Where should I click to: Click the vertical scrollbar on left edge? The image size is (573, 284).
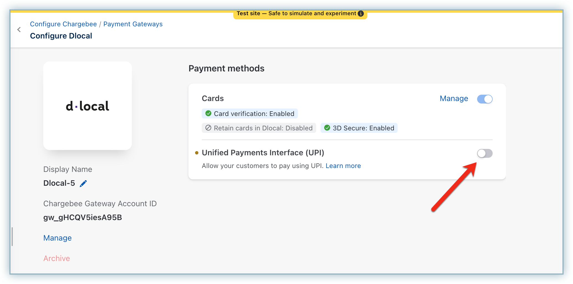12,236
